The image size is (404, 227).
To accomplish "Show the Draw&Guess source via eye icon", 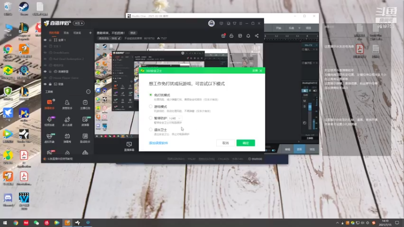I will (x=45, y=53).
